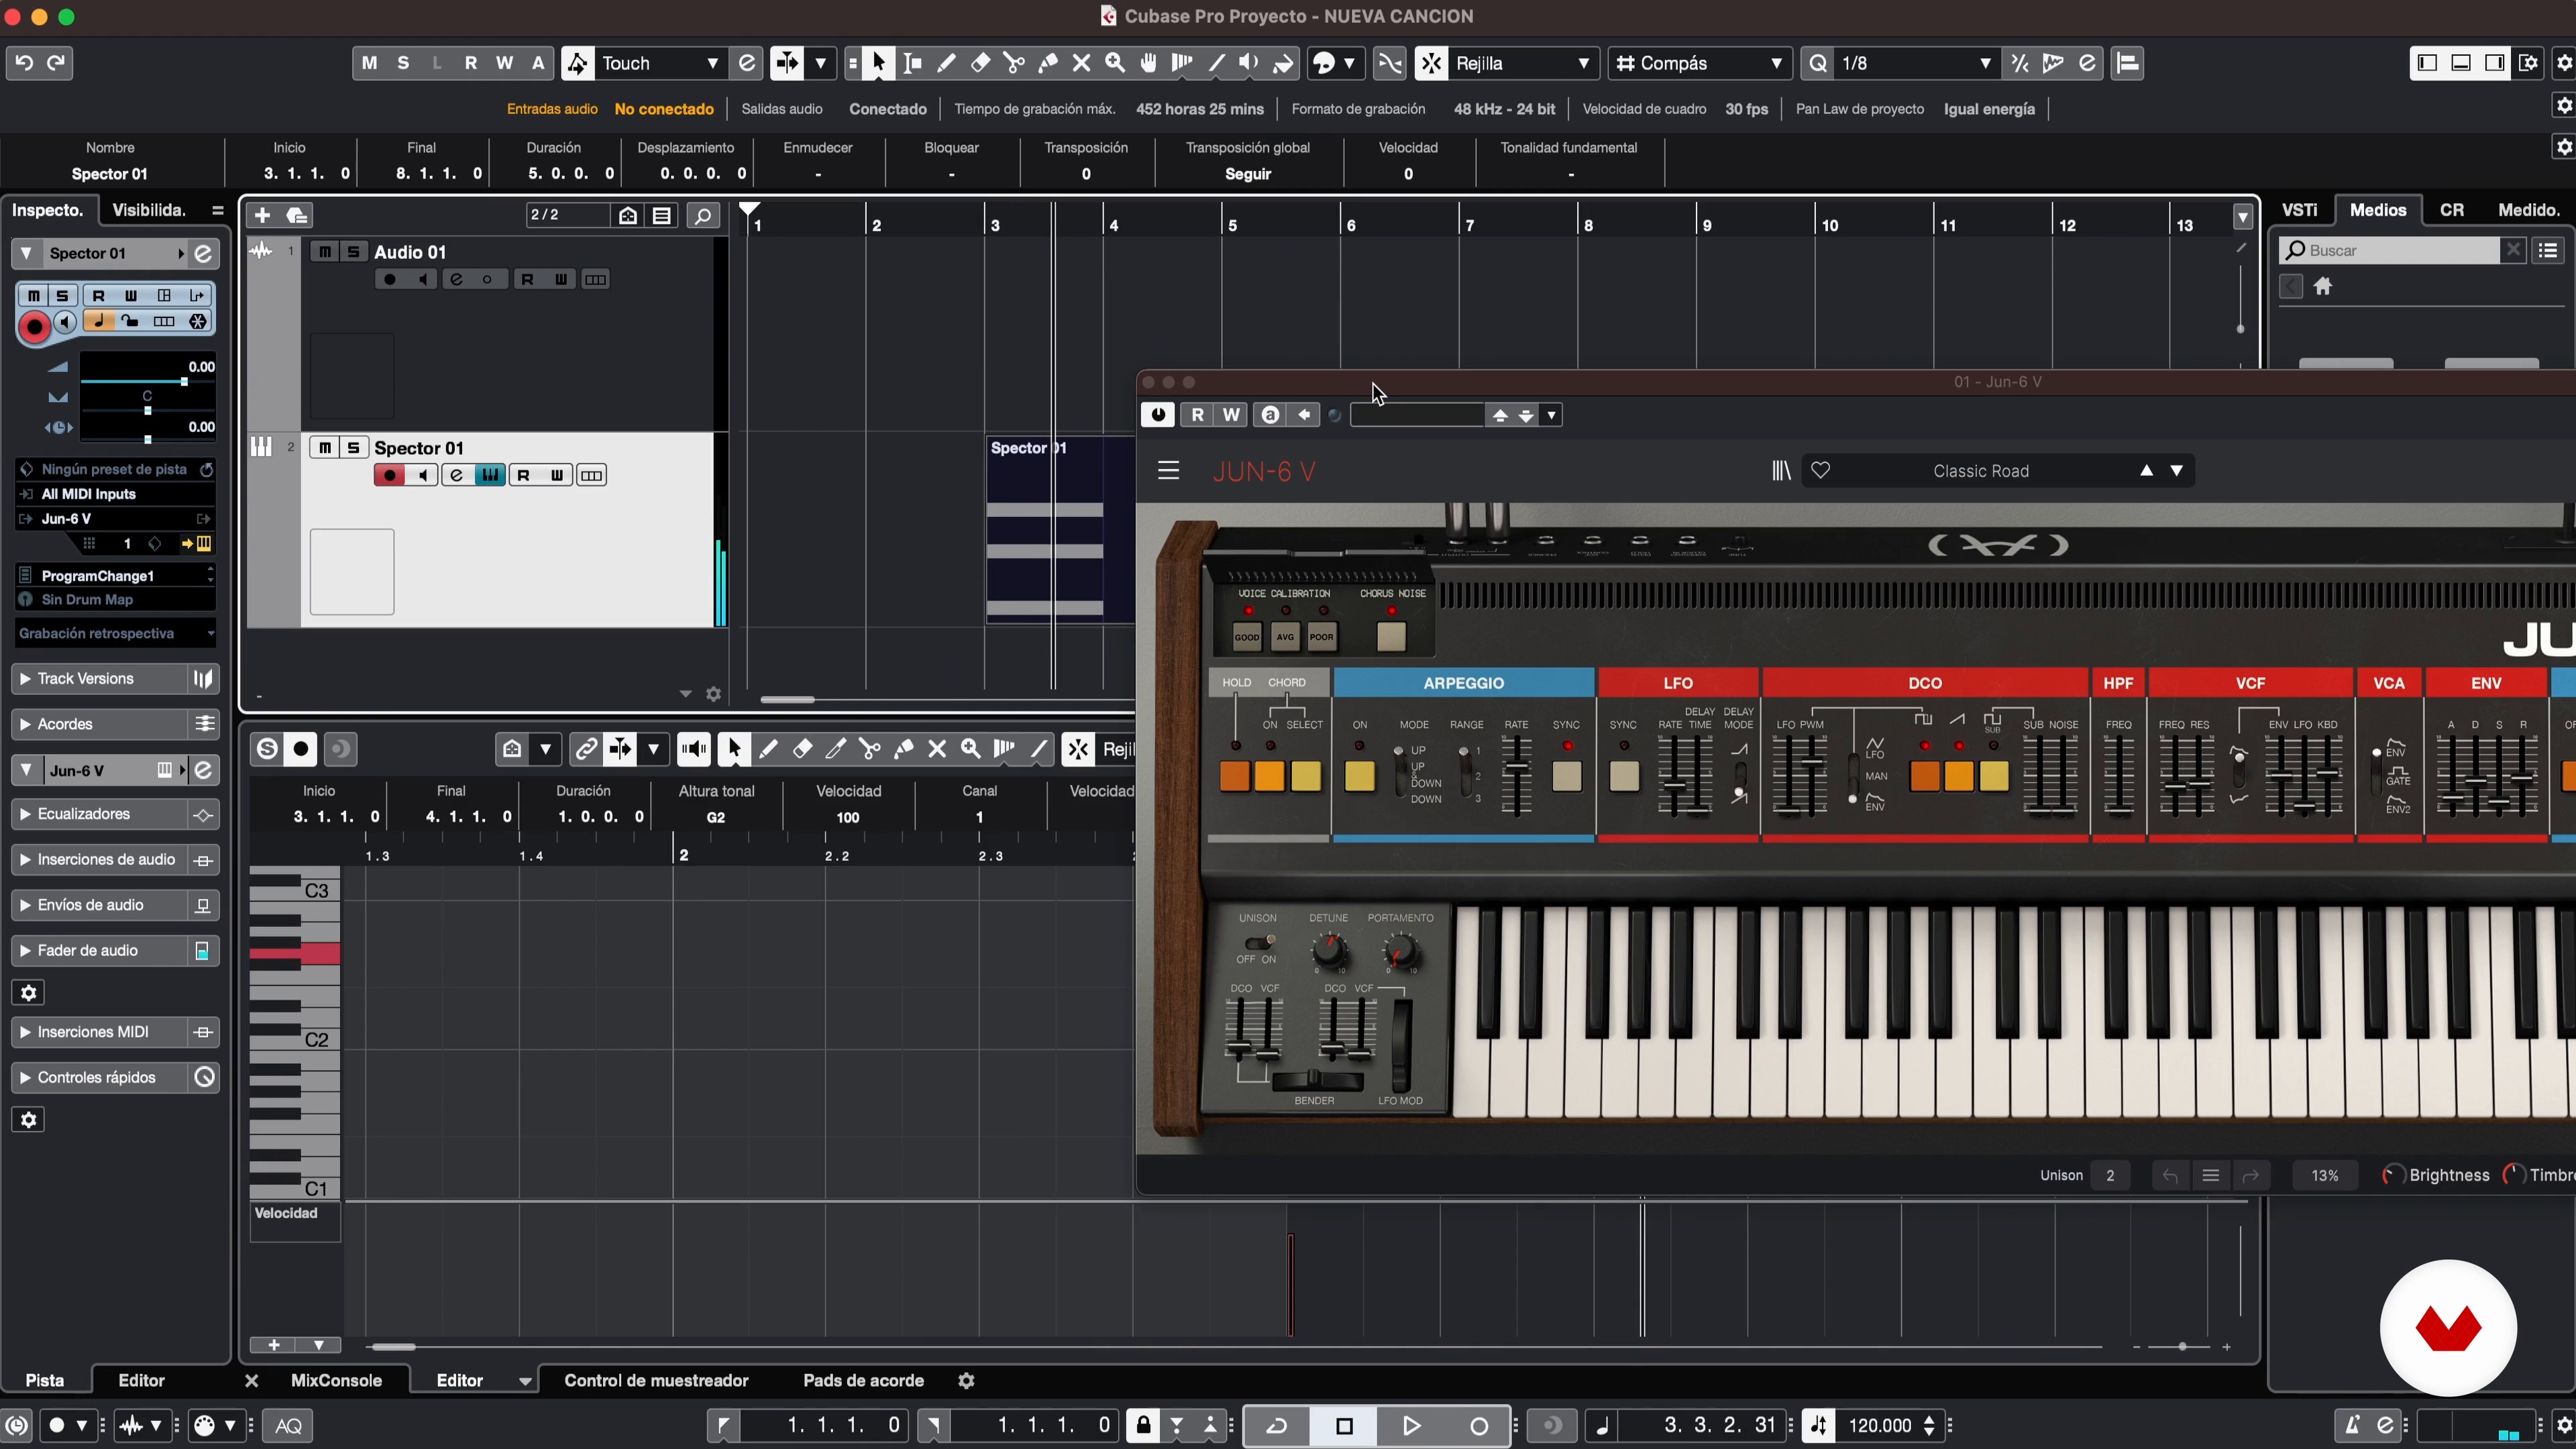Click next preset down arrow in Jun-6 V
The width and height of the screenshot is (2576, 1449).
[x=2177, y=471]
